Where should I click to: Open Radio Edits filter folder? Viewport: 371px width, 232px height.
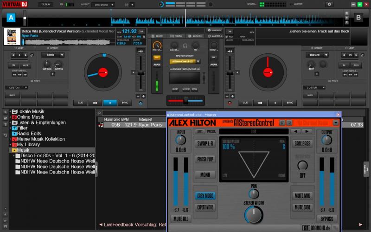29,134
